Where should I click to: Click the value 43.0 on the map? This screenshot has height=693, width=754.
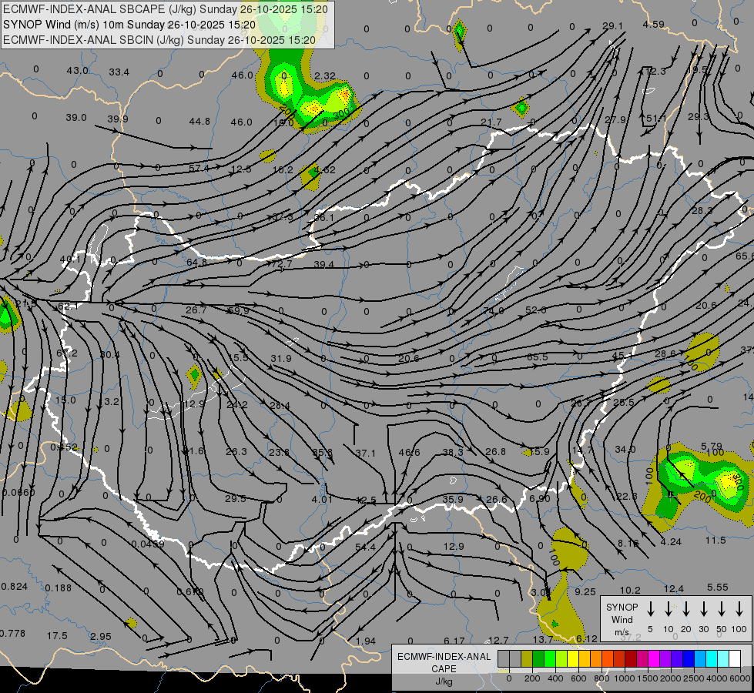tap(78, 71)
